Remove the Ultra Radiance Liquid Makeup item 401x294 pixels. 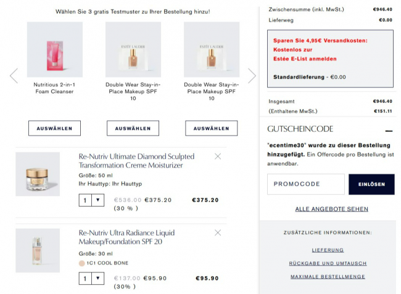coord(217,232)
